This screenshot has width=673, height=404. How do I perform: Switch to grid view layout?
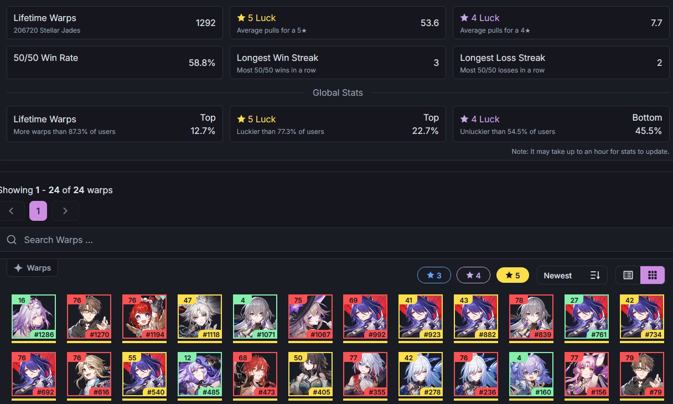(x=653, y=275)
